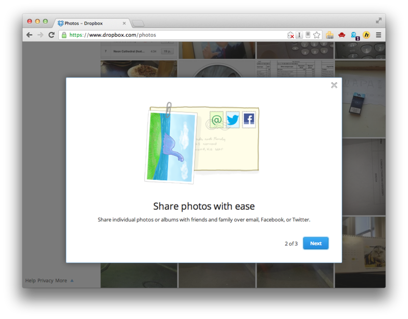Viewport: 408px width, 319px height.
Task: Click the blocked plugin puzzle icon
Action: click(291, 35)
